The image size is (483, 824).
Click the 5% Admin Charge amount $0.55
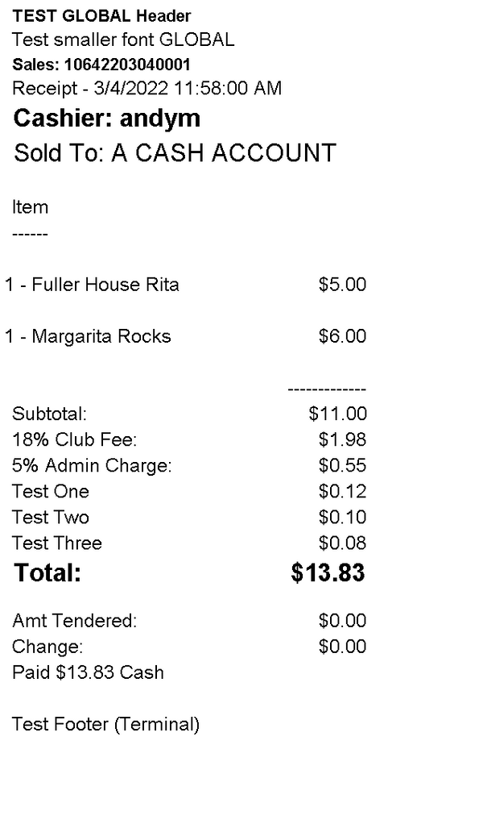point(342,466)
